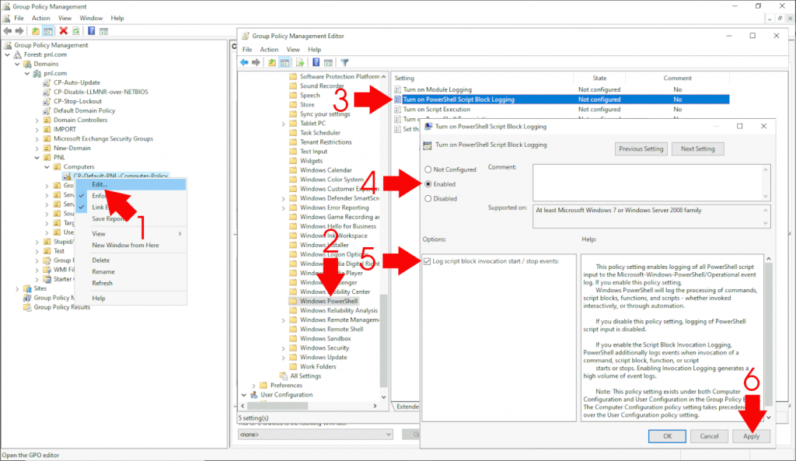Click the red Delete icon in GPMC toolbar
The image size is (796, 461).
click(x=63, y=30)
